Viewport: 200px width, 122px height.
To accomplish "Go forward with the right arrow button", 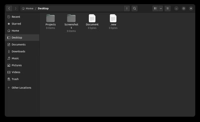I will [x=15, y=8].
